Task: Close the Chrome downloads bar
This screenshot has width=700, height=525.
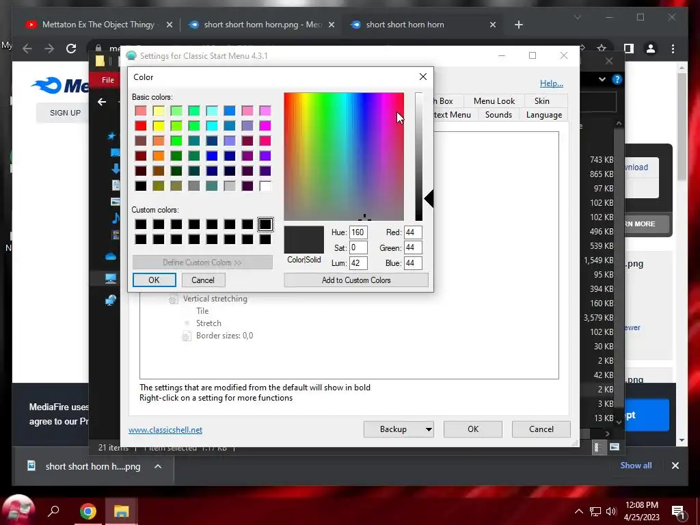Action: 675,466
